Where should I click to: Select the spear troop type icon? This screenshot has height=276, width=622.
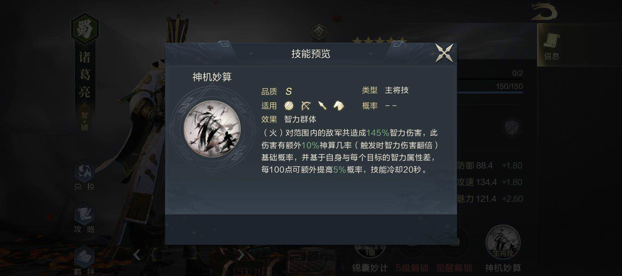[322, 106]
